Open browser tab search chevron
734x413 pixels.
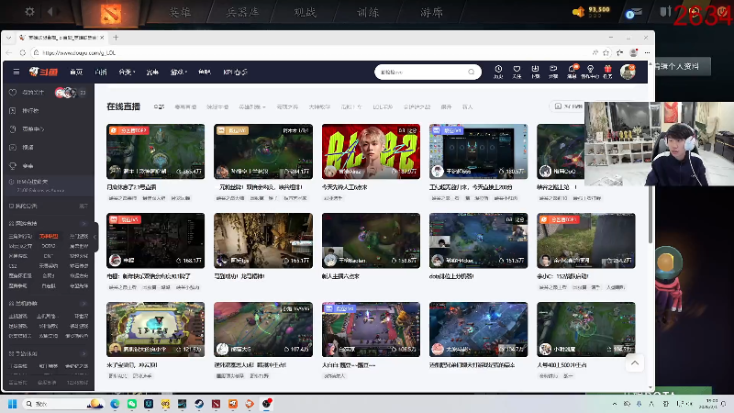coord(8,38)
